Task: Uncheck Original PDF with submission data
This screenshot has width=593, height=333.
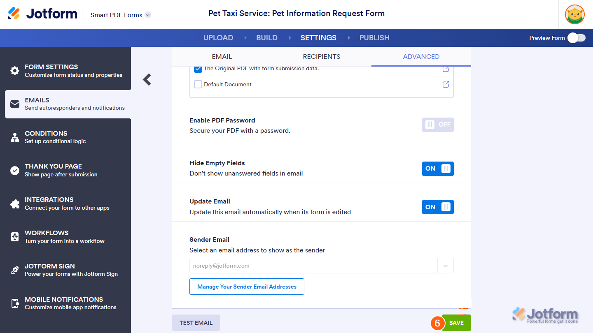Action: point(198,69)
